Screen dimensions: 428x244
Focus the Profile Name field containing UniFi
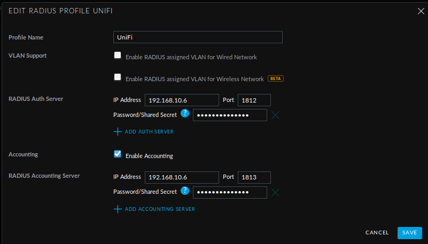pyautogui.click(x=198, y=37)
